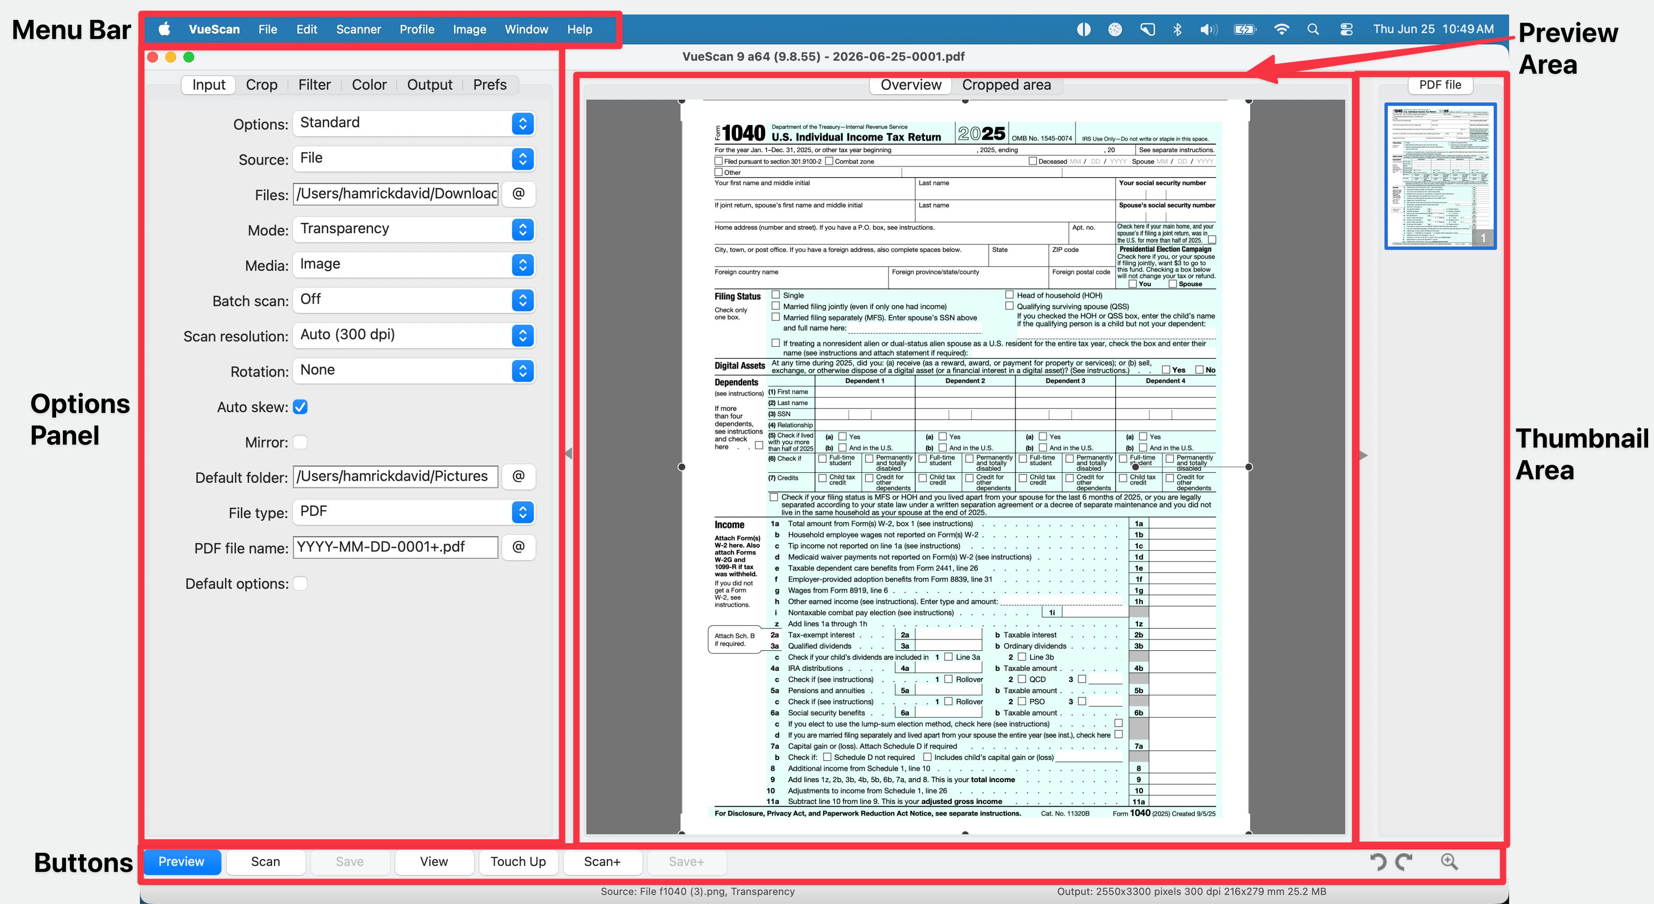Click the Touch Up button
The image size is (1654, 904).
coord(518,861)
